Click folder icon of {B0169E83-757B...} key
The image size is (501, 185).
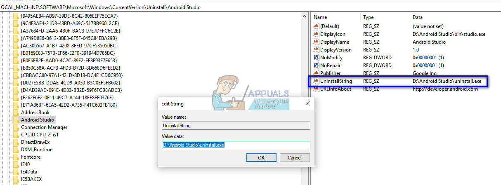[x=16, y=53]
